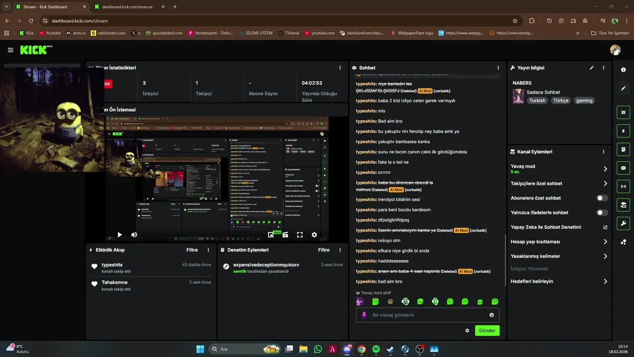Viewport: 634px width, 357px height.
Task: Open Spotify from the taskbar
Action: tap(376, 349)
